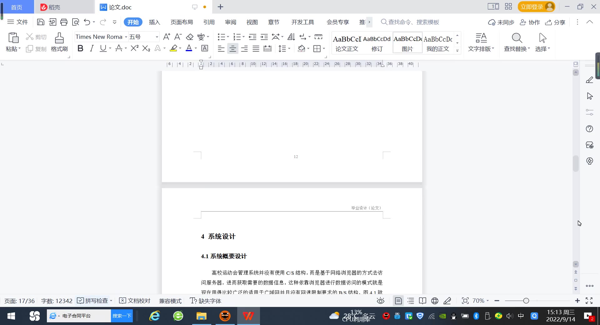
Task: Click the zoom slider handle
Action: 526,301
